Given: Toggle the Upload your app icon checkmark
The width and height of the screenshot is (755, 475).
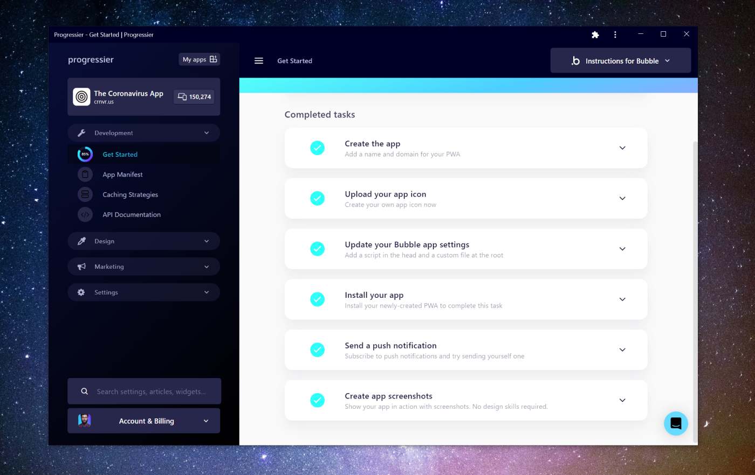Looking at the screenshot, I should [318, 198].
